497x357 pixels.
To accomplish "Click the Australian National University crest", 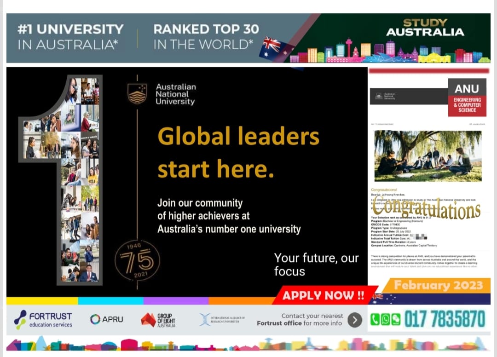I will tap(137, 94).
